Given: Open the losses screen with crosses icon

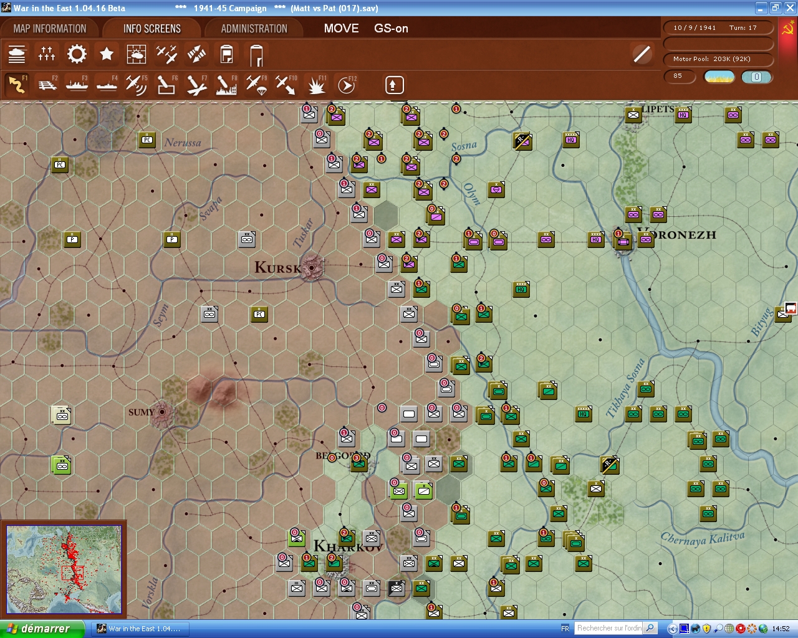Looking at the screenshot, I should [x=47, y=54].
